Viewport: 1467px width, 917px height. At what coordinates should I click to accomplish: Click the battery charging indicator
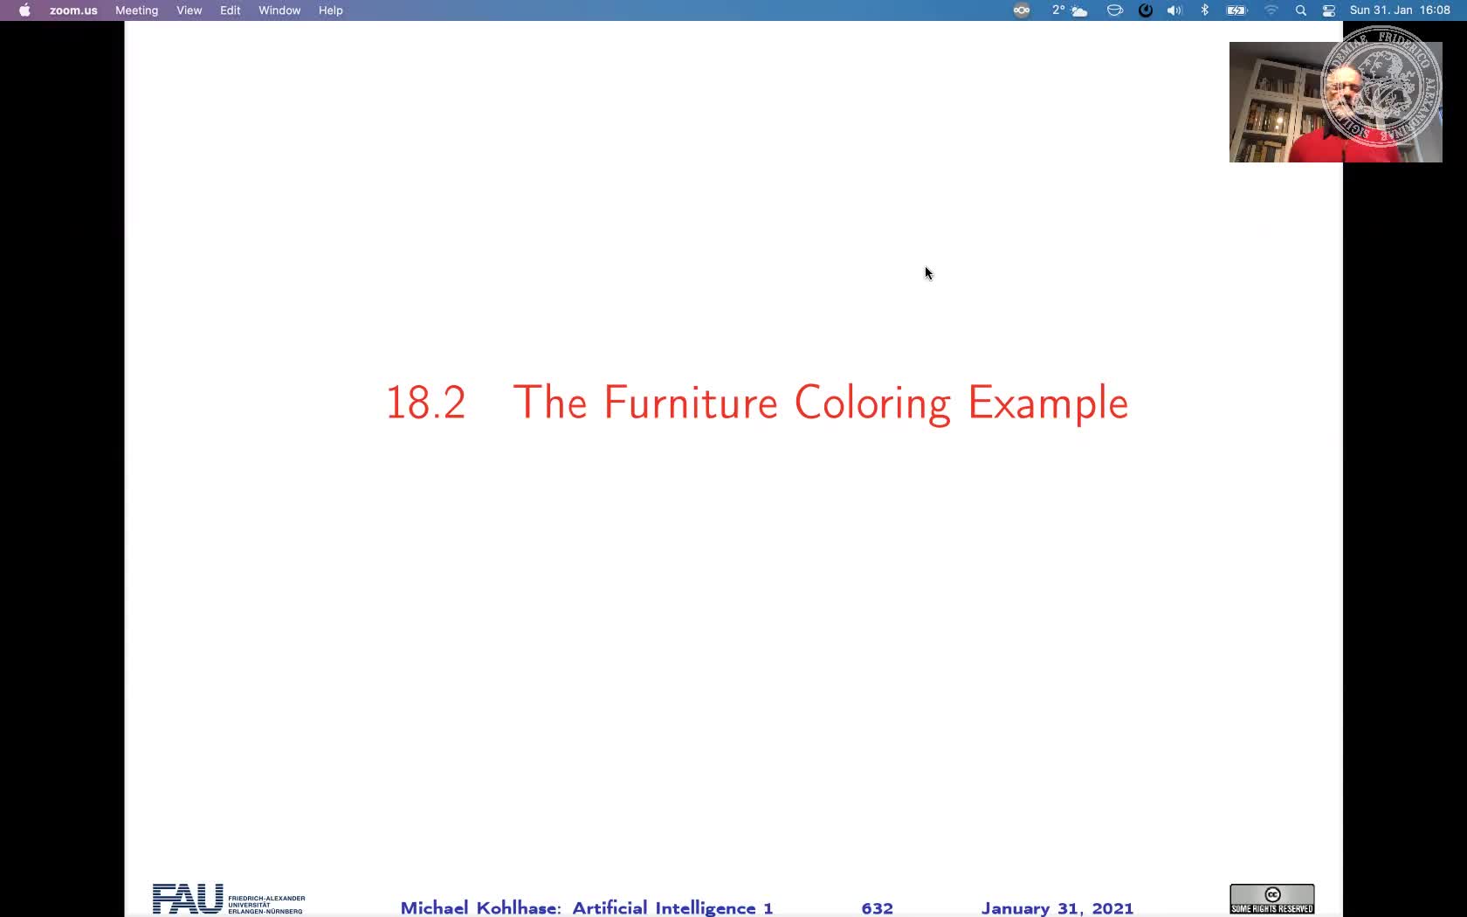(x=1236, y=10)
